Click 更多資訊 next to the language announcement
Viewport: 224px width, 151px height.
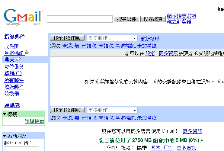(x=192, y=131)
